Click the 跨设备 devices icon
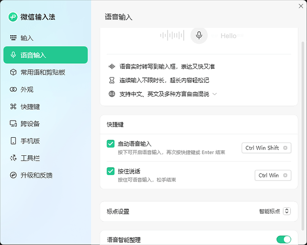The width and height of the screenshot is (307, 245). click(x=13, y=123)
